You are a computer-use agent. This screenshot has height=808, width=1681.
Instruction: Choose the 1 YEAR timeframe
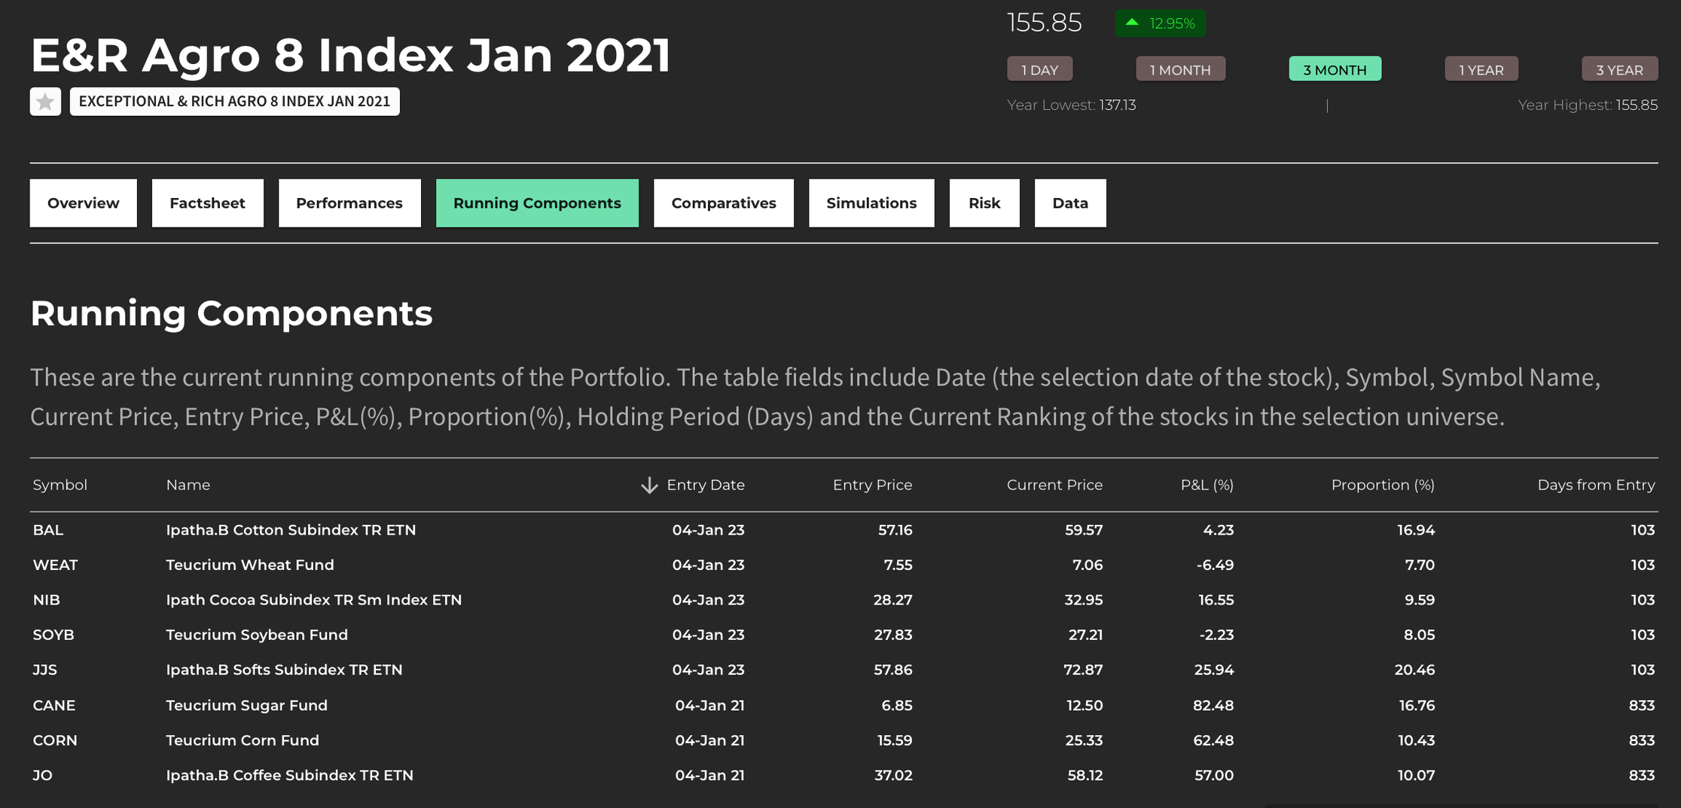(x=1481, y=69)
